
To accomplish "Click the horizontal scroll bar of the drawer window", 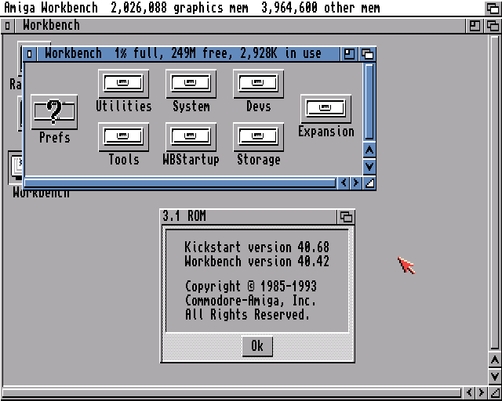I will pyautogui.click(x=180, y=183).
